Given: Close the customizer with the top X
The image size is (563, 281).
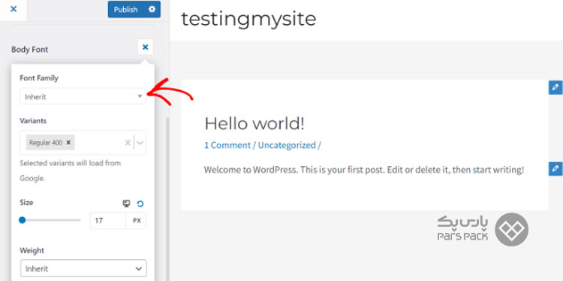Looking at the screenshot, I should pos(14,9).
